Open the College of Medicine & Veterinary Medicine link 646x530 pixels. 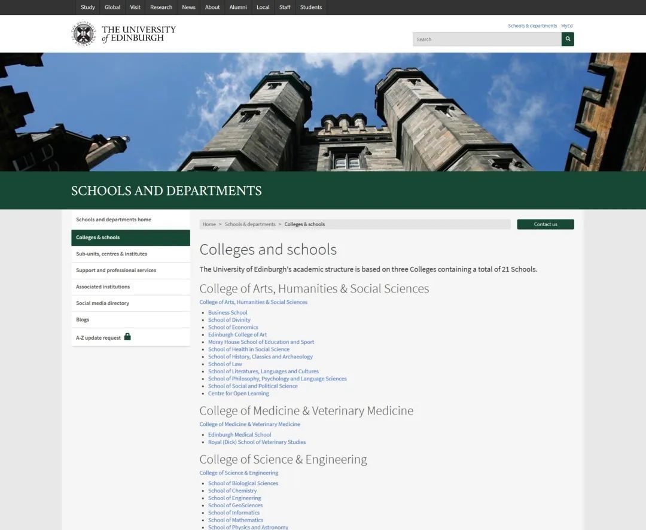[x=249, y=424]
